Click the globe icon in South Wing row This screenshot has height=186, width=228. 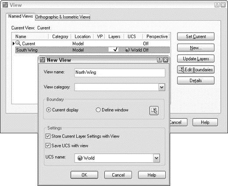pos(128,50)
